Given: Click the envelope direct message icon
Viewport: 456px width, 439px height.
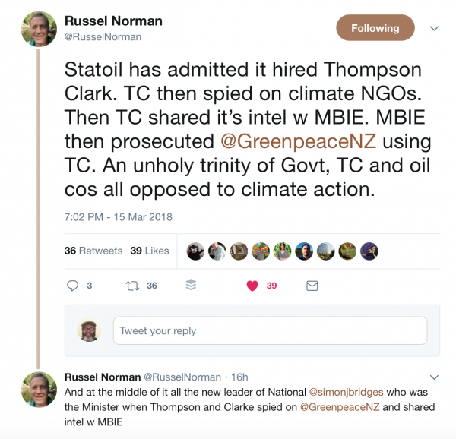Looking at the screenshot, I should (x=312, y=286).
